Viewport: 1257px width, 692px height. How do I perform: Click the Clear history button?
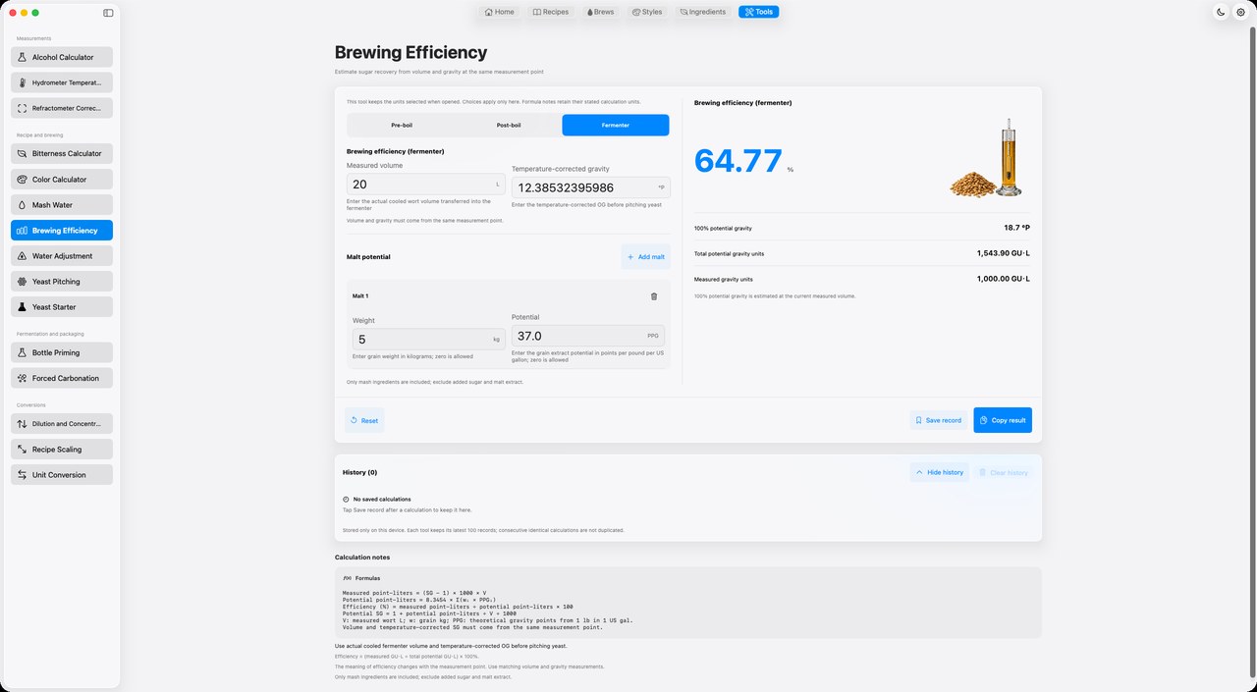[1003, 472]
